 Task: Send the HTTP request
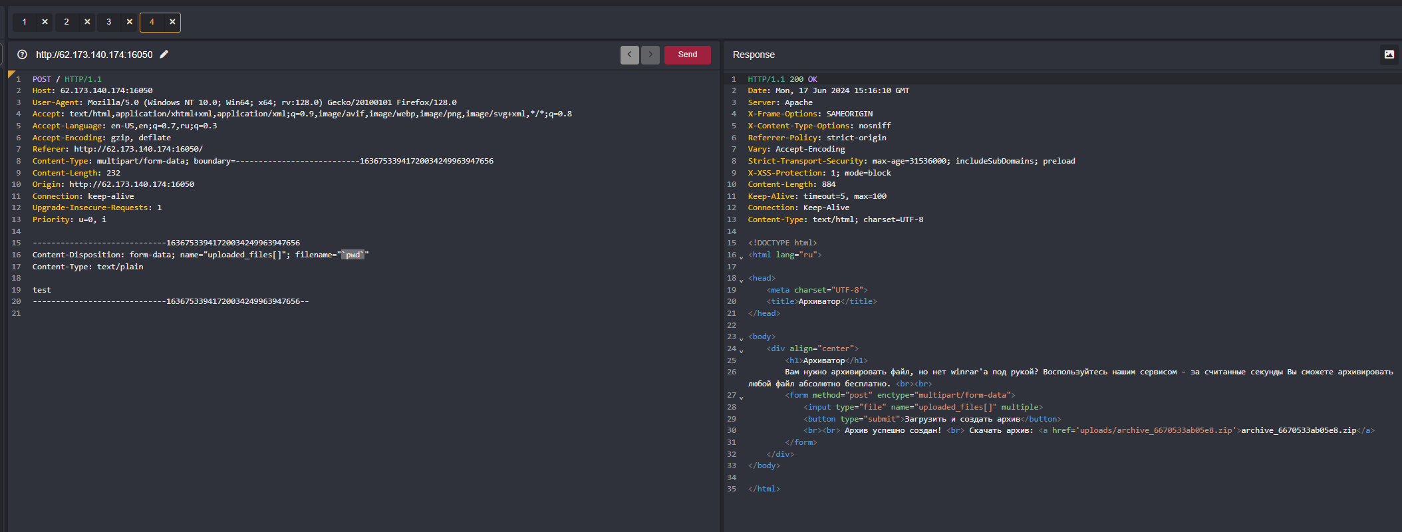click(688, 55)
